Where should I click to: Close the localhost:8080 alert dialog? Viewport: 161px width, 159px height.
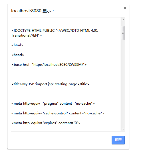click(x=125, y=8)
